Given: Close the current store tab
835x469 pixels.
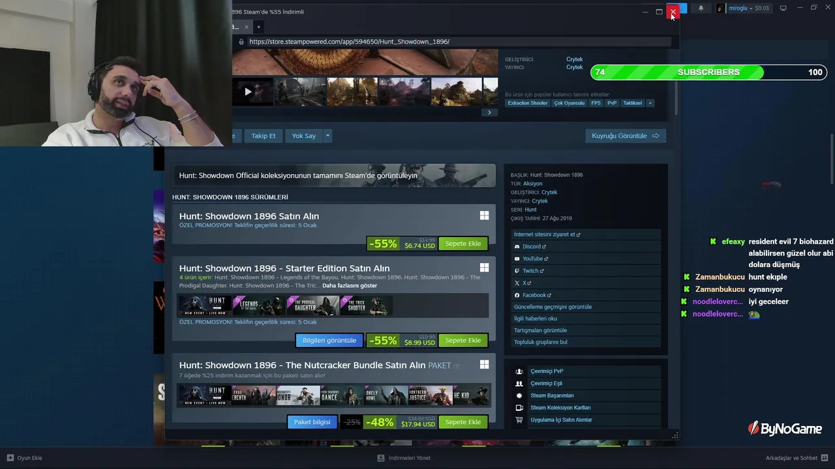Looking at the screenshot, I should [247, 27].
